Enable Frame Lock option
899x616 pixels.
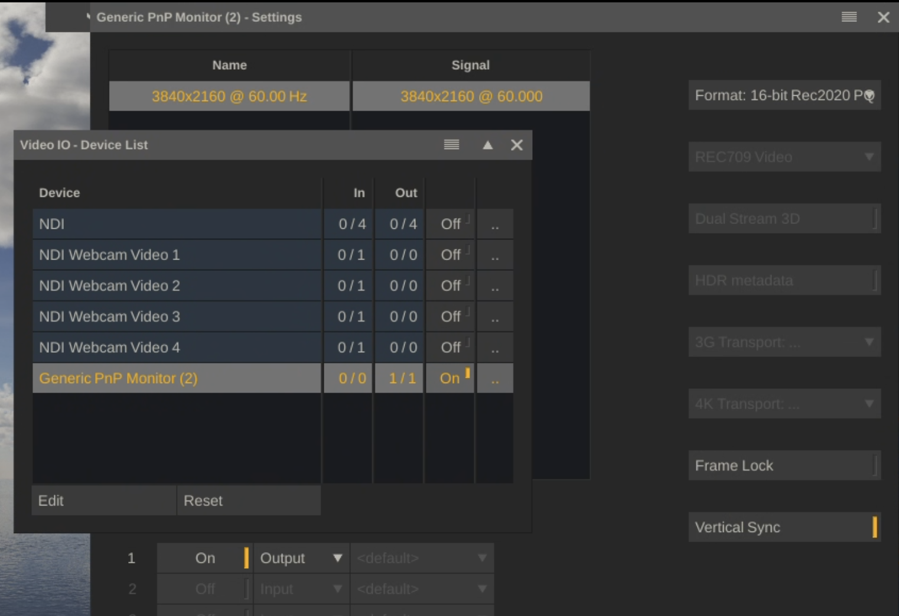tap(784, 466)
